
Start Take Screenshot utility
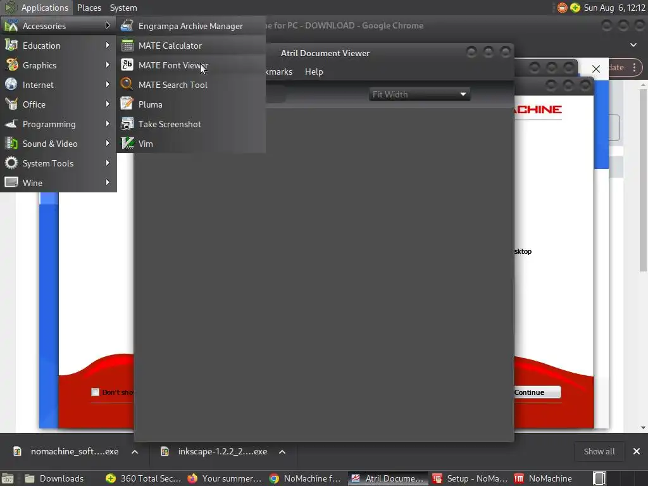(x=191, y=124)
